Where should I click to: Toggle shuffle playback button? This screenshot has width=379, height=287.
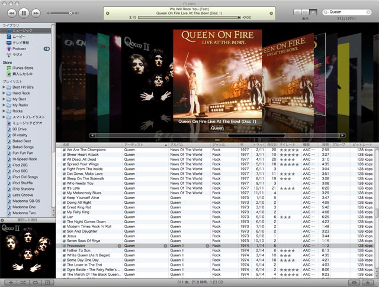click(x=23, y=282)
